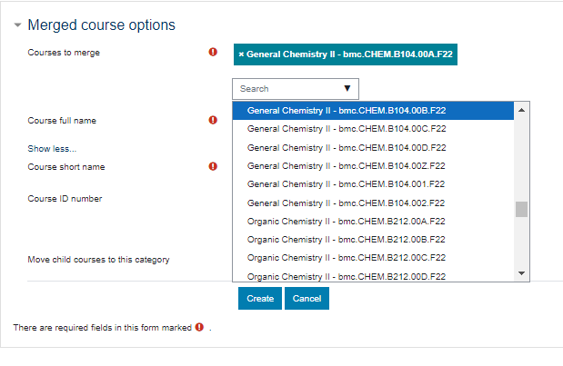563x366 pixels.
Task: Click required icon next to Courses to merge
Action: [x=213, y=53]
